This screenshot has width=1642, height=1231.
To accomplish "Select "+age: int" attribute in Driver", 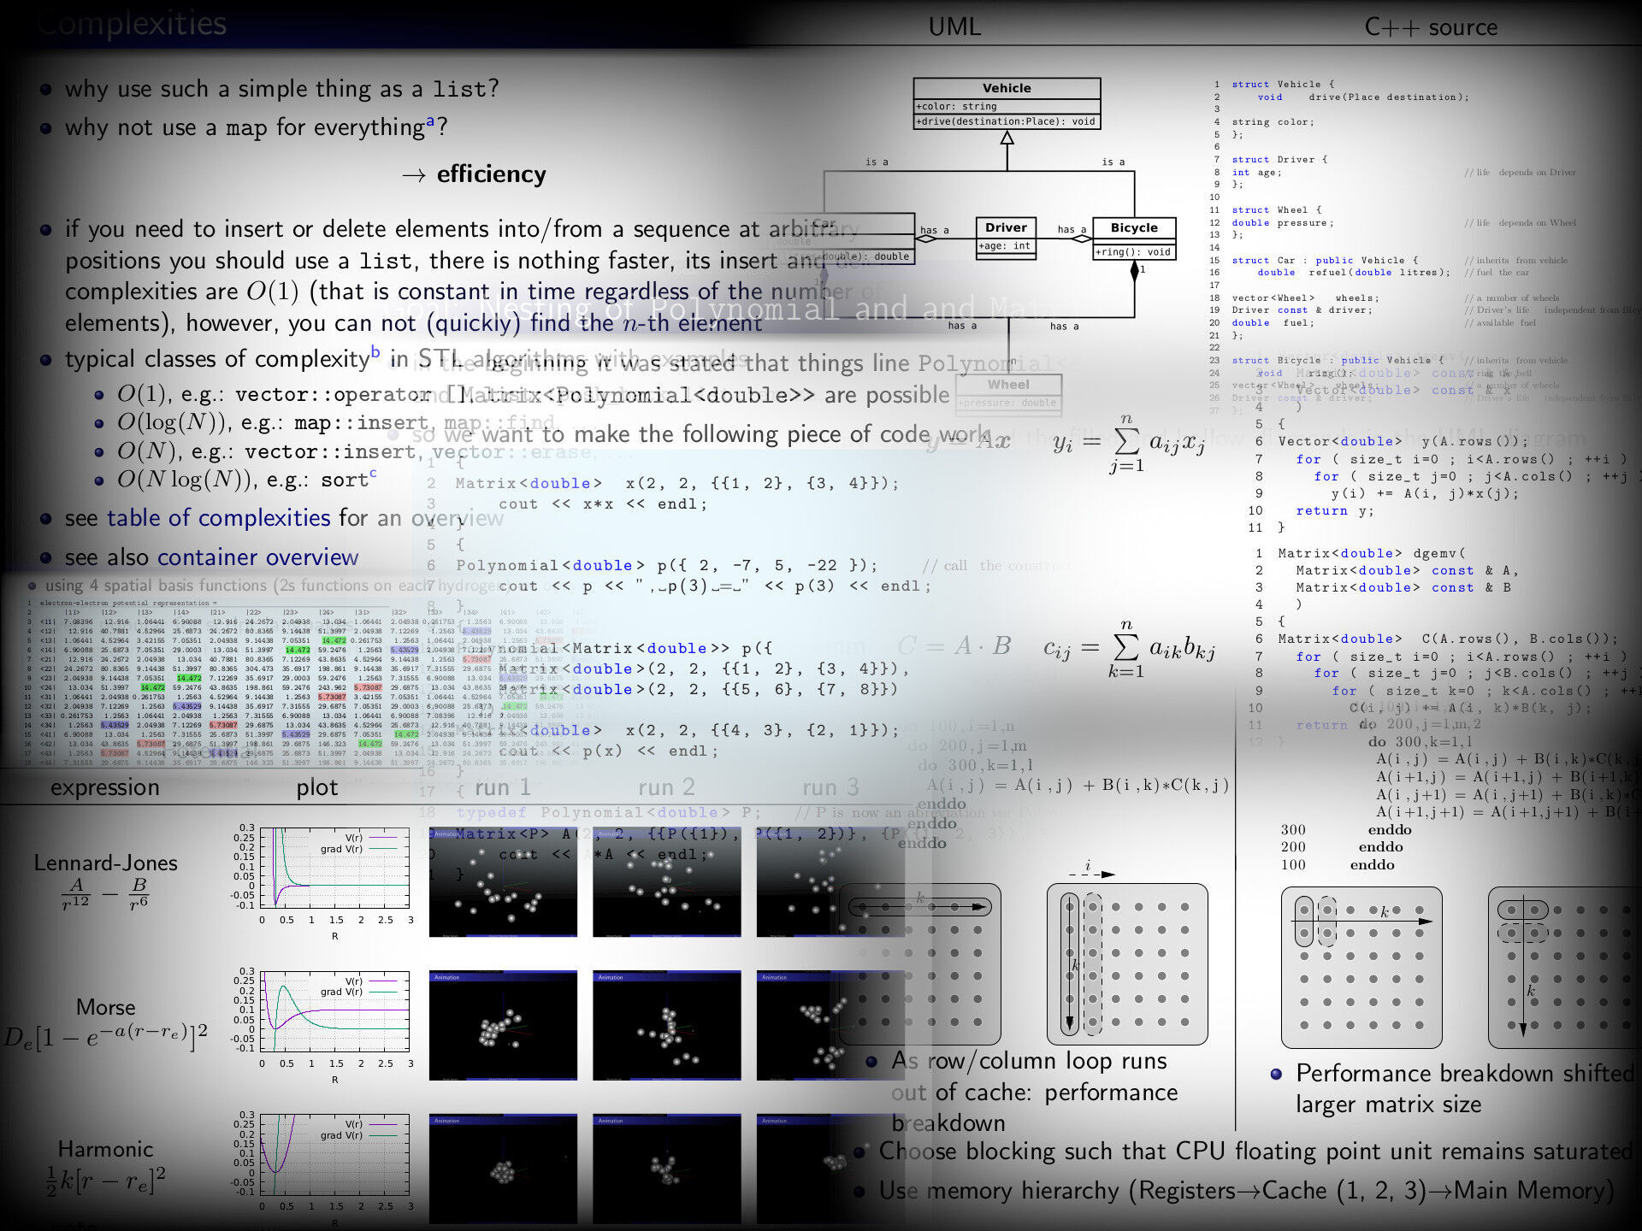I will tap(1006, 246).
